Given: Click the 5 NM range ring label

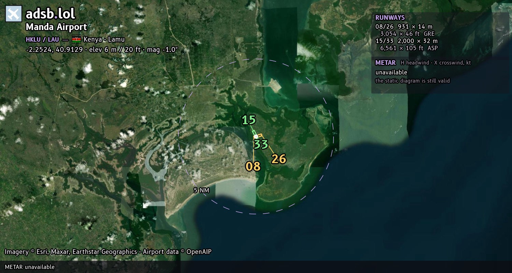Looking at the screenshot, I should (x=201, y=190).
